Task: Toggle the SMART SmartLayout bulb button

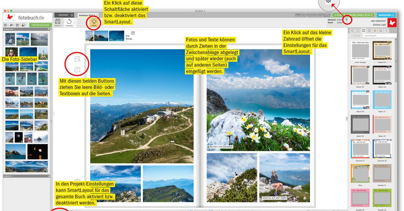Action: click(x=94, y=22)
